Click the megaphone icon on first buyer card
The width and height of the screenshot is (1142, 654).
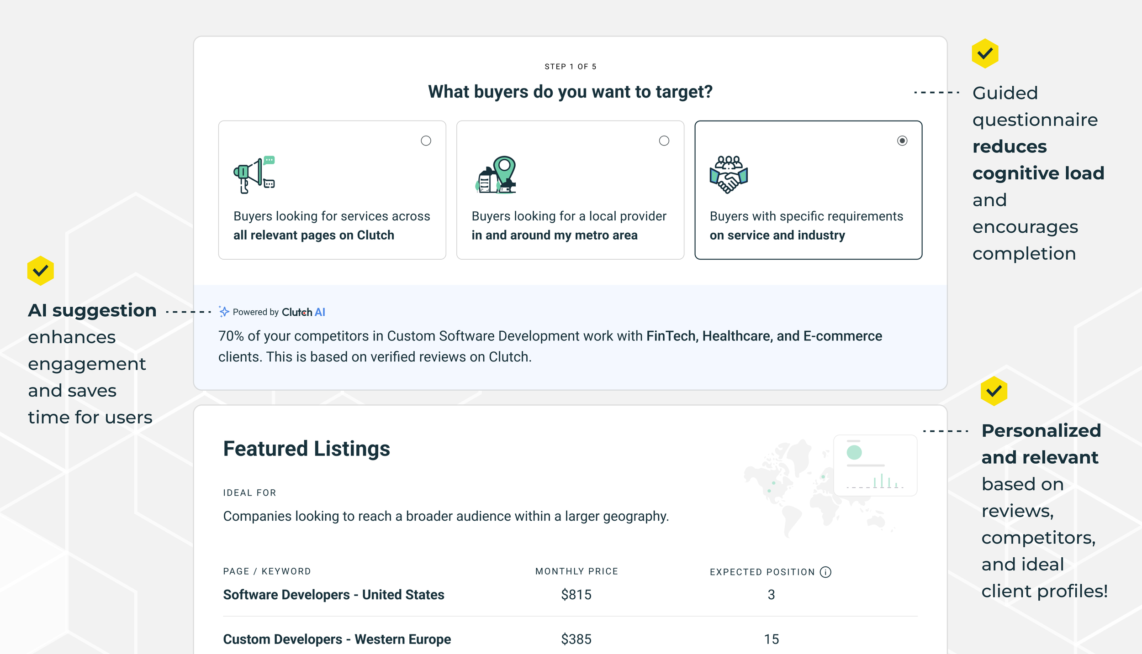point(254,175)
